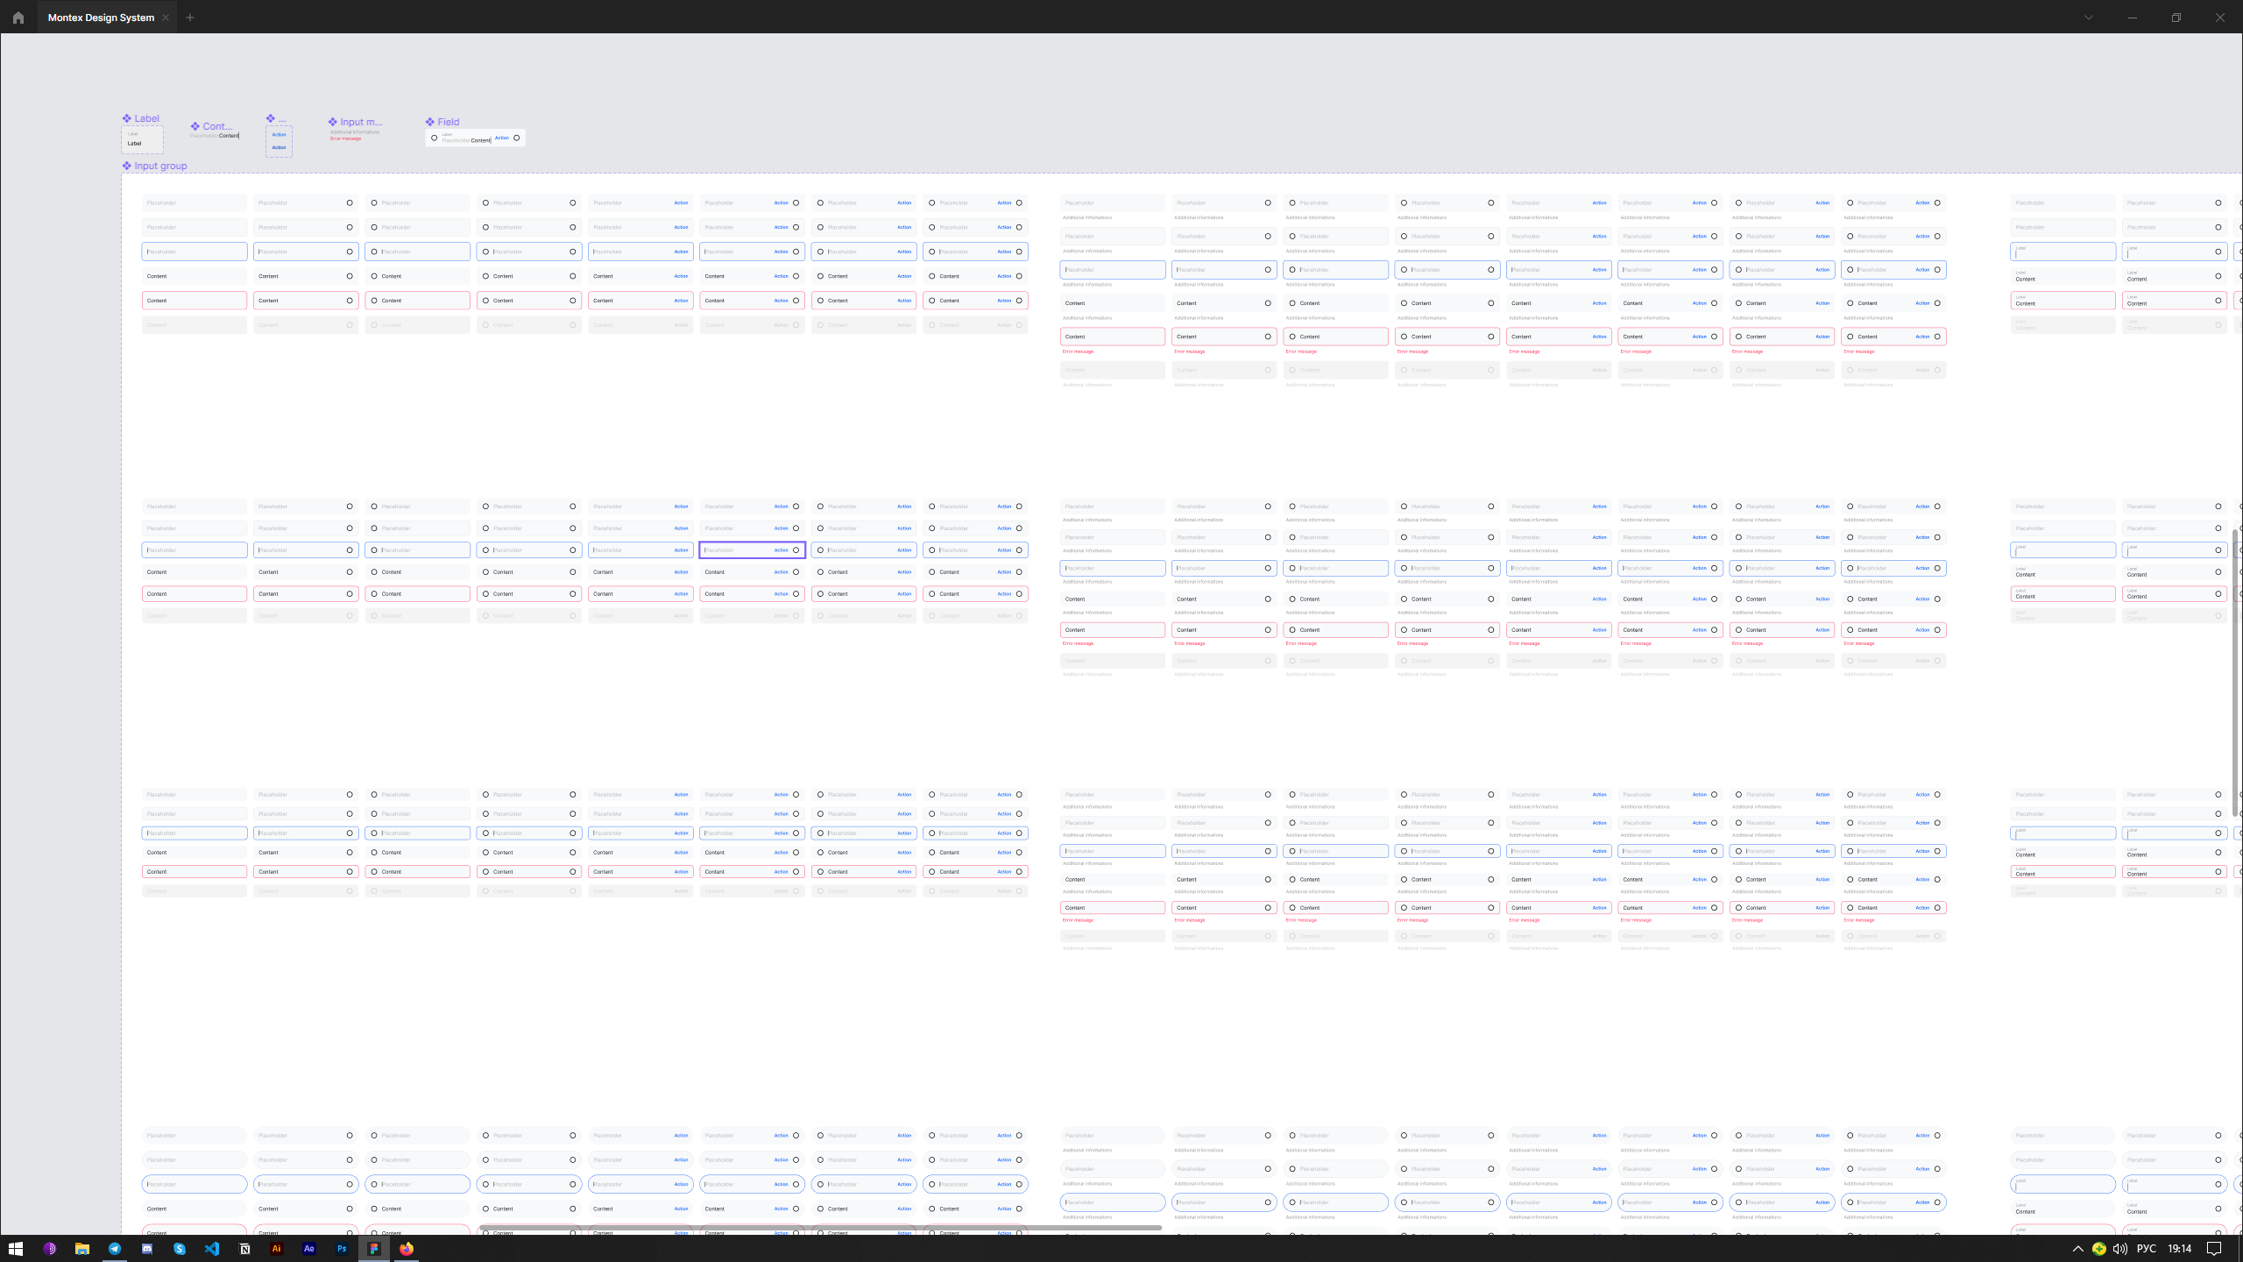Switch to the Montex Design System tab
The height and width of the screenshot is (1262, 2243).
click(100, 18)
